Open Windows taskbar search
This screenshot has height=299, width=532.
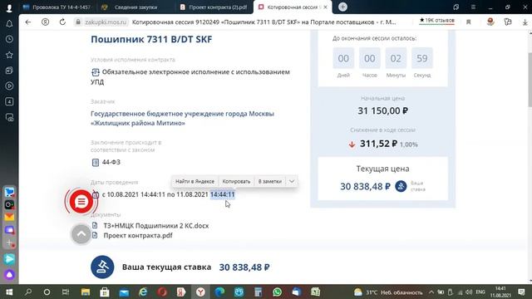point(28,292)
